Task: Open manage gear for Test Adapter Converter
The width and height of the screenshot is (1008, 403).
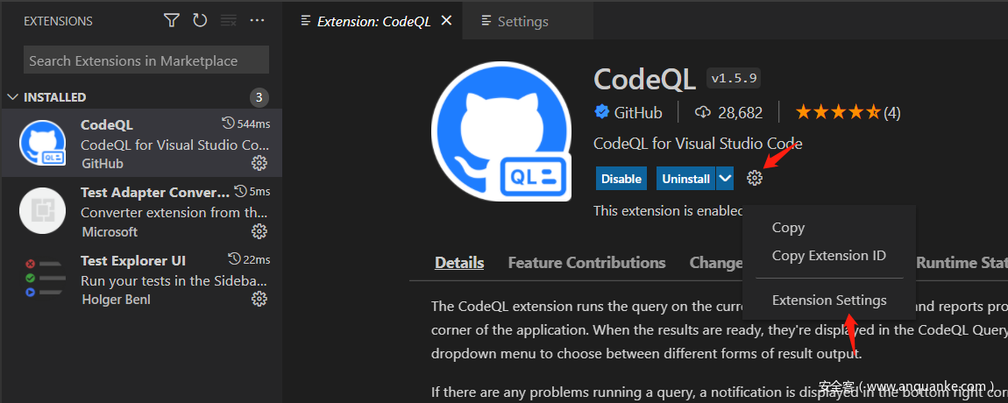Action: click(x=259, y=230)
